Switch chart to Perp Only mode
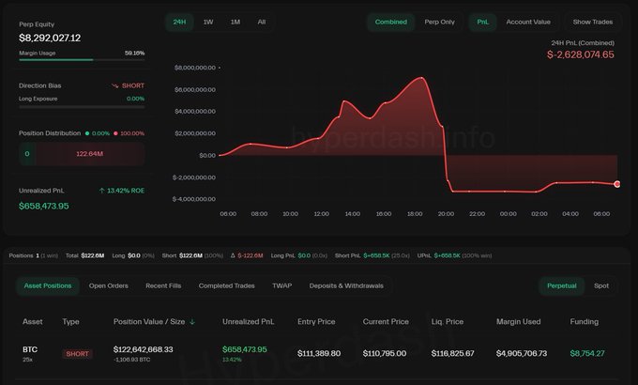Viewport: 638px width, 385px height. [x=439, y=22]
